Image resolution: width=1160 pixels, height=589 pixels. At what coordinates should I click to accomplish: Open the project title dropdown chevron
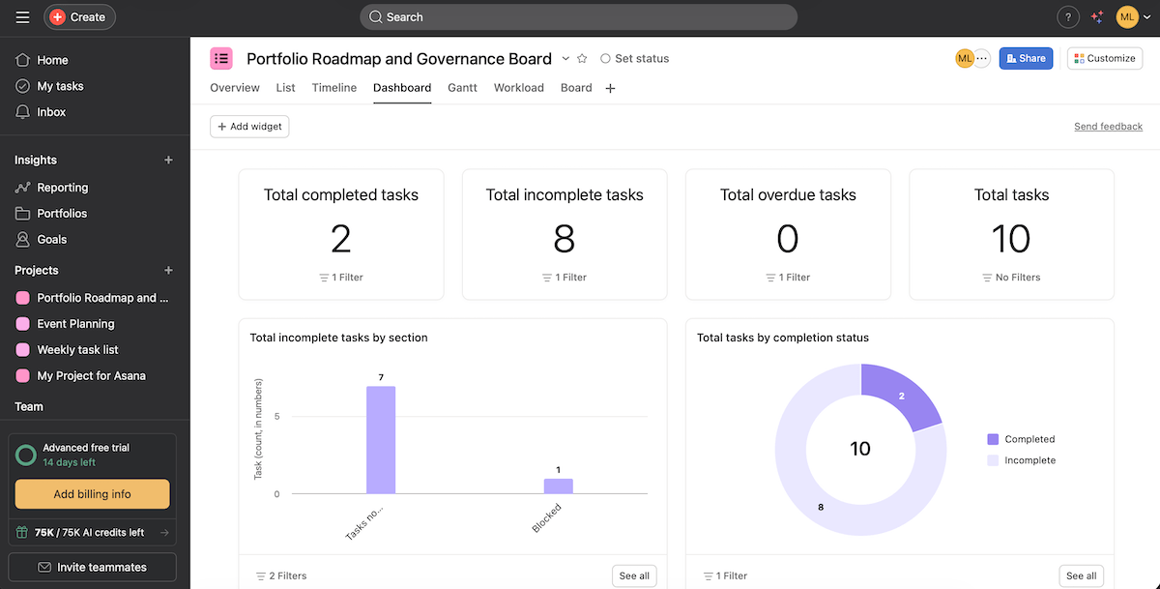(565, 58)
